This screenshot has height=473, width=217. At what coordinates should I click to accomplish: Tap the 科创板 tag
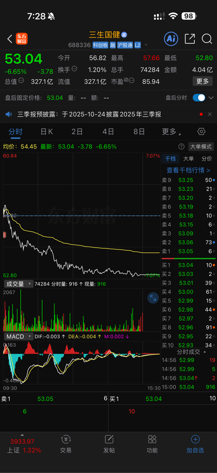(x=100, y=45)
